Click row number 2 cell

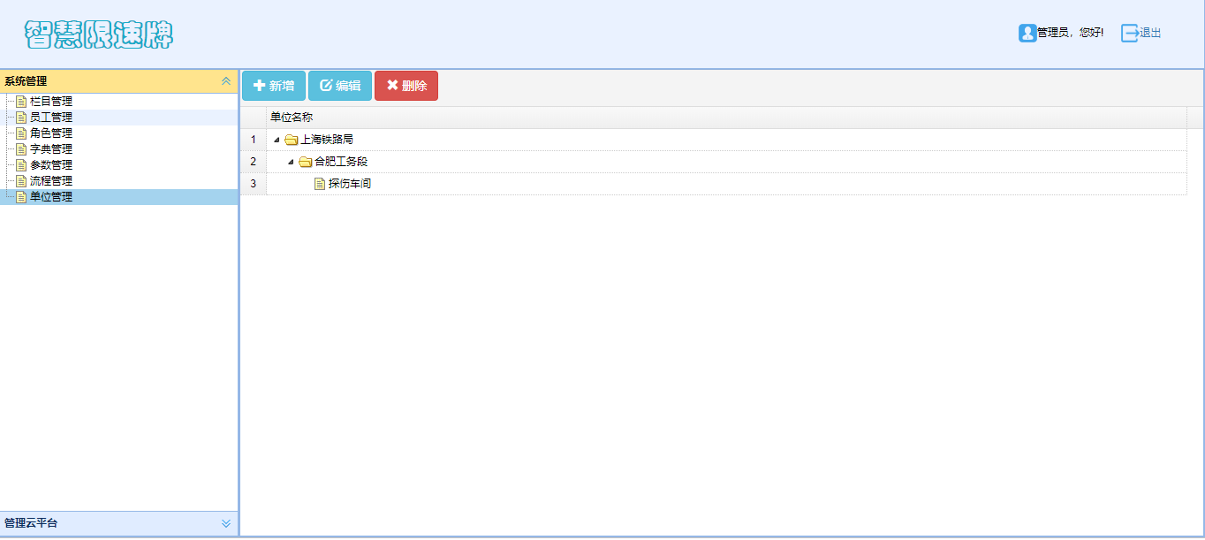click(253, 162)
